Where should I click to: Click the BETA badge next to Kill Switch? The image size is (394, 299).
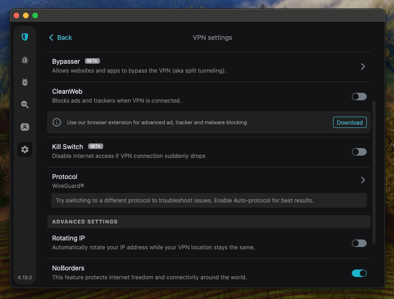tap(96, 146)
